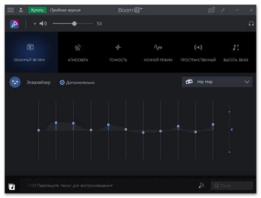Click the Поиск search field
This screenshot has width=261, height=198.
(x=232, y=185)
